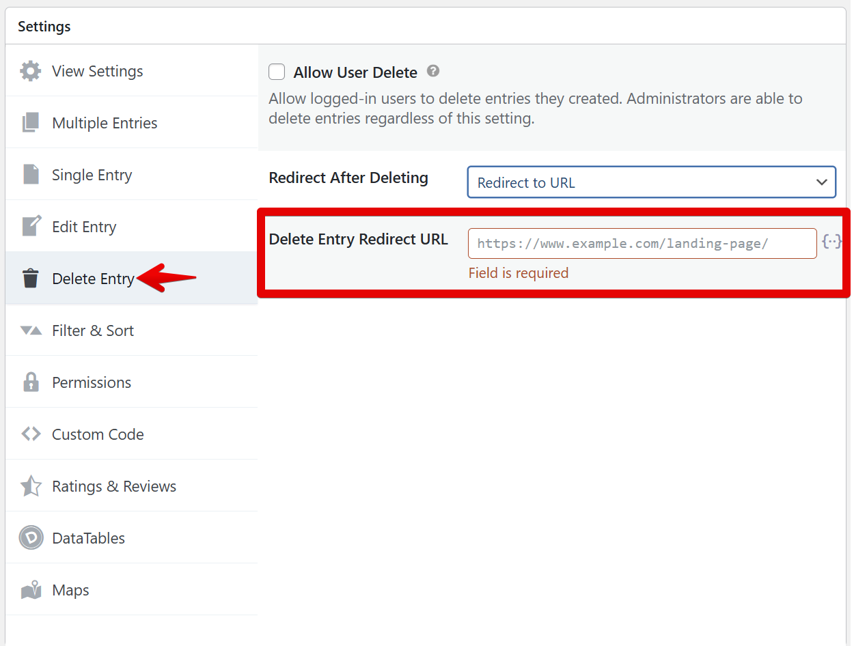Click the Maps pin icon
Image resolution: width=854 pixels, height=646 pixels.
point(31,590)
